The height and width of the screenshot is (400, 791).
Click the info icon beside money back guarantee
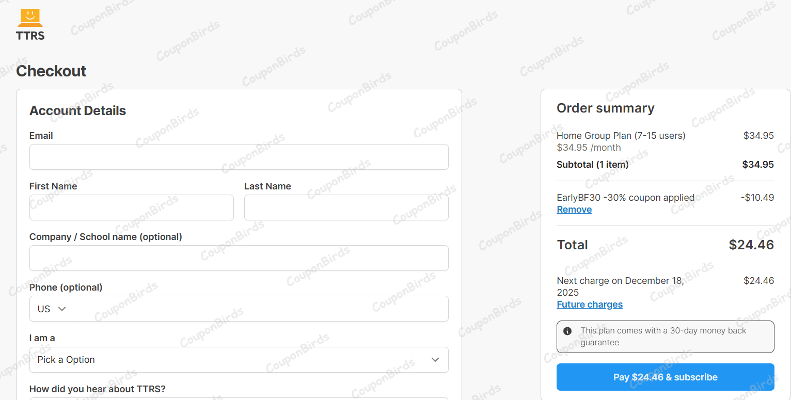pos(567,331)
